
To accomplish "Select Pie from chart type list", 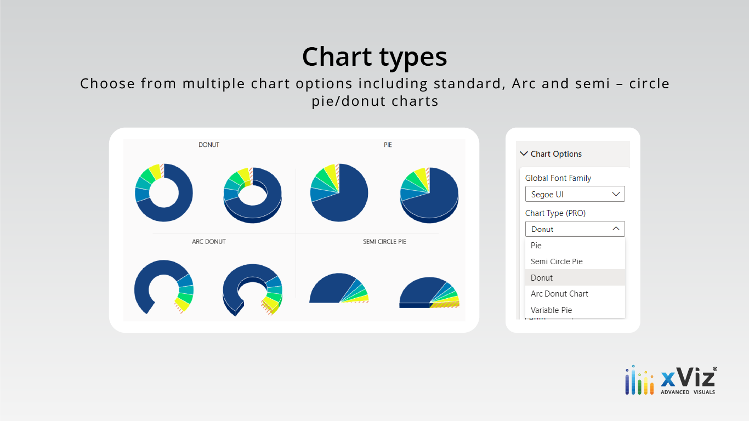I will (x=536, y=246).
